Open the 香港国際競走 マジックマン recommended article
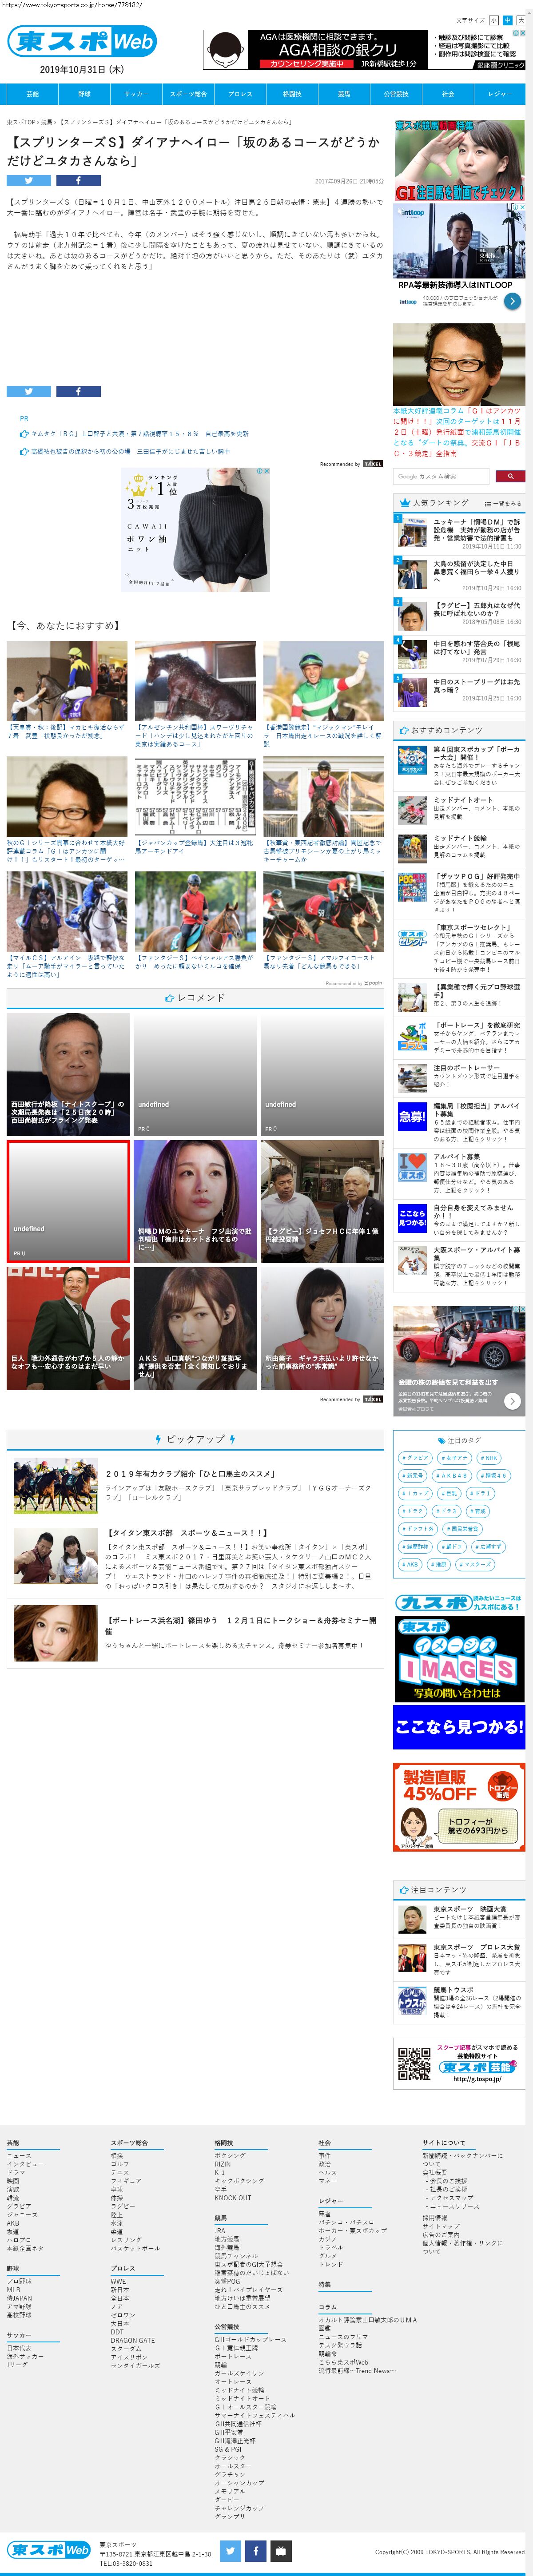Screen dimensions: 533x2576 [x=323, y=694]
